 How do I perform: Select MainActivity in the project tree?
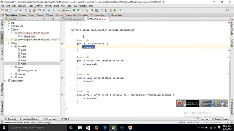click(29, 36)
